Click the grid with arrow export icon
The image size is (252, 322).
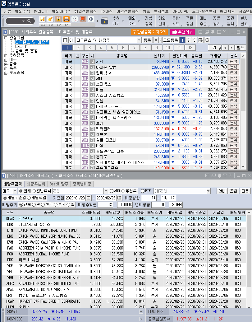(x=201, y=40)
